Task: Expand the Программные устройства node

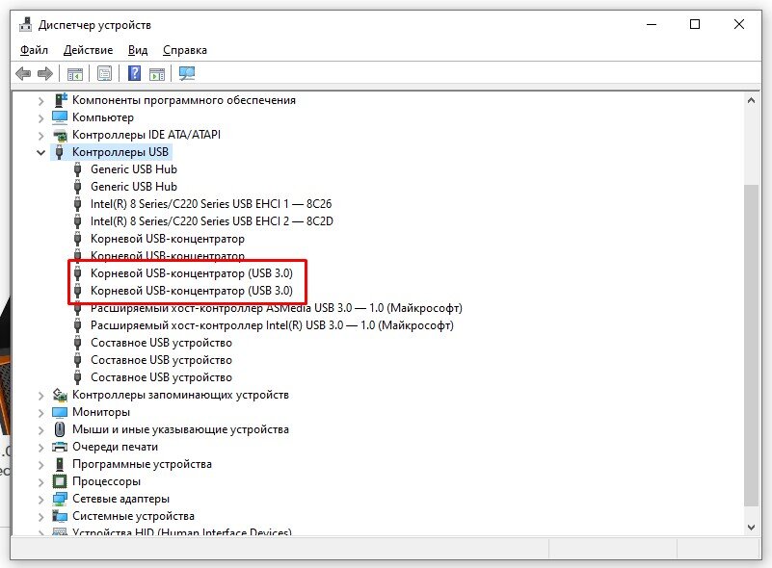Action: click(40, 465)
